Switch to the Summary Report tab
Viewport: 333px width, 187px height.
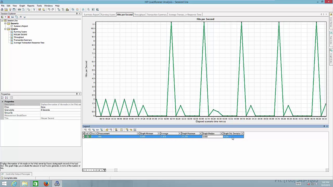click(91, 15)
